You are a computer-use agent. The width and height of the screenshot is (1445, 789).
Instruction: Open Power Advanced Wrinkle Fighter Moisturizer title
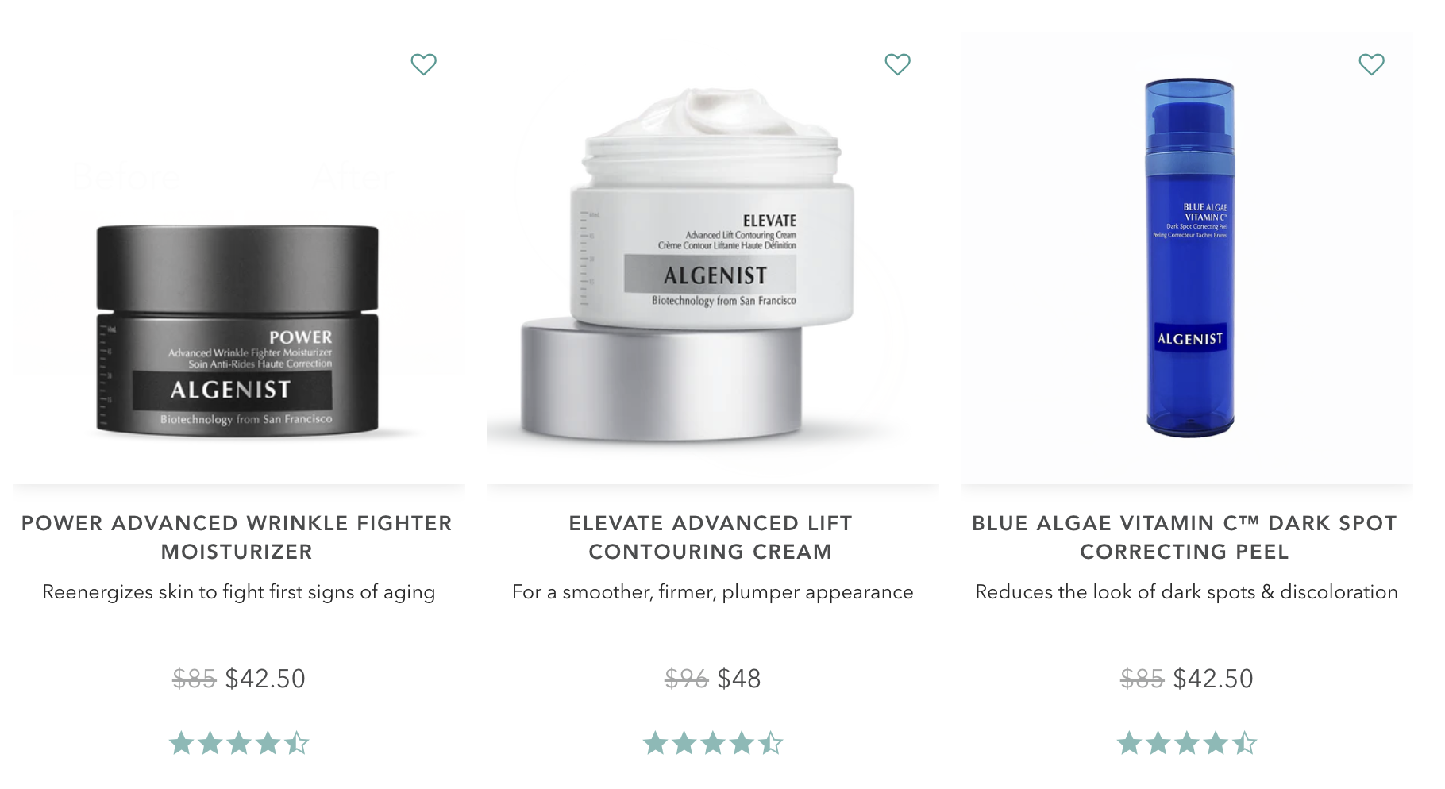237,537
